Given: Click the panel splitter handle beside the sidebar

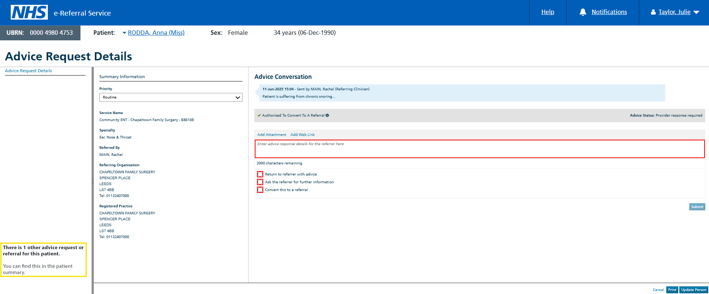Looking at the screenshot, I should (x=93, y=181).
